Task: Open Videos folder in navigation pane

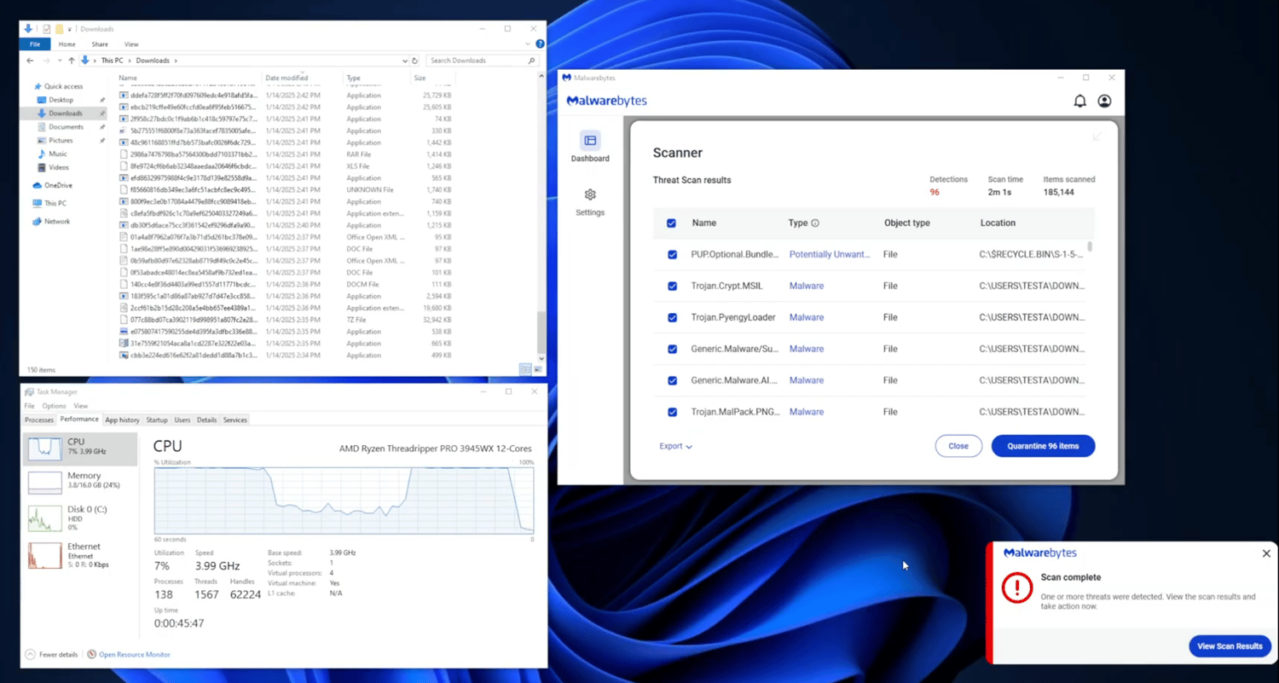Action: (x=58, y=167)
